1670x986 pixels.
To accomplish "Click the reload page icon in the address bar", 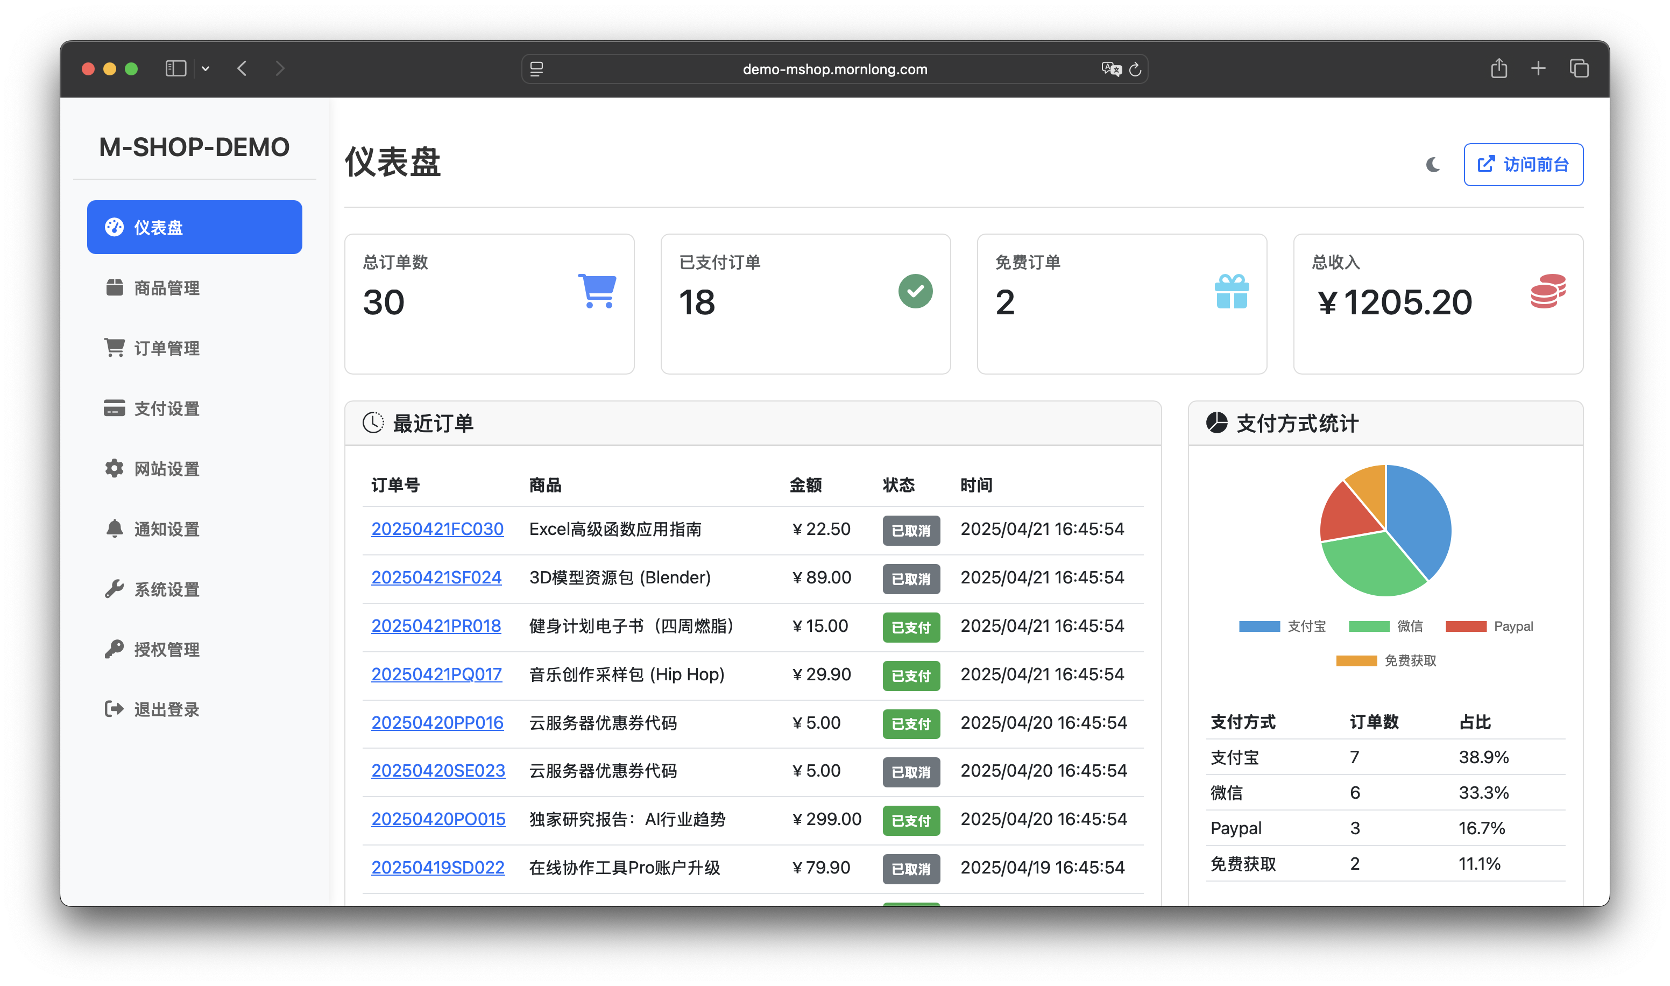I will pos(1135,69).
